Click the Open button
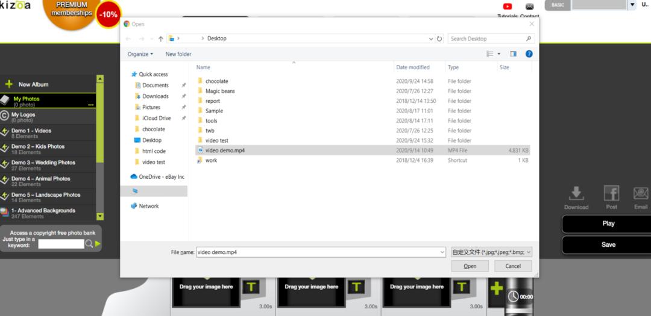 click(470, 266)
